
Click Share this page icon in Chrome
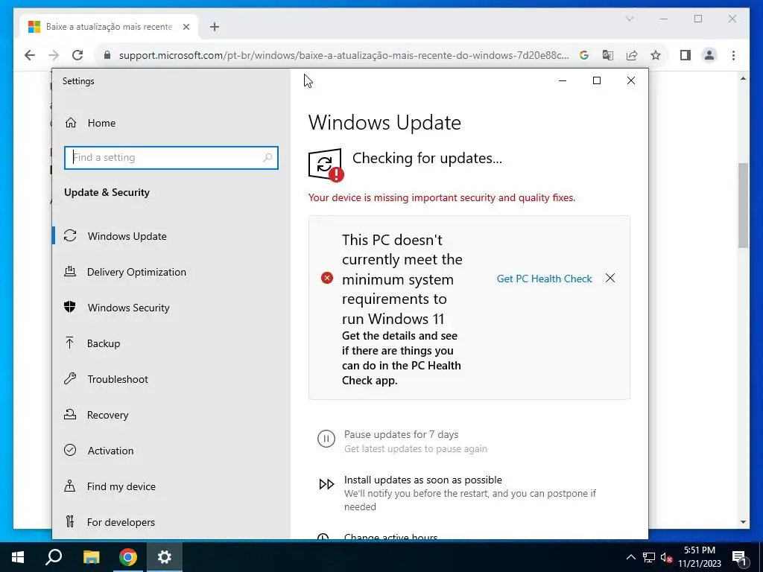tap(632, 55)
